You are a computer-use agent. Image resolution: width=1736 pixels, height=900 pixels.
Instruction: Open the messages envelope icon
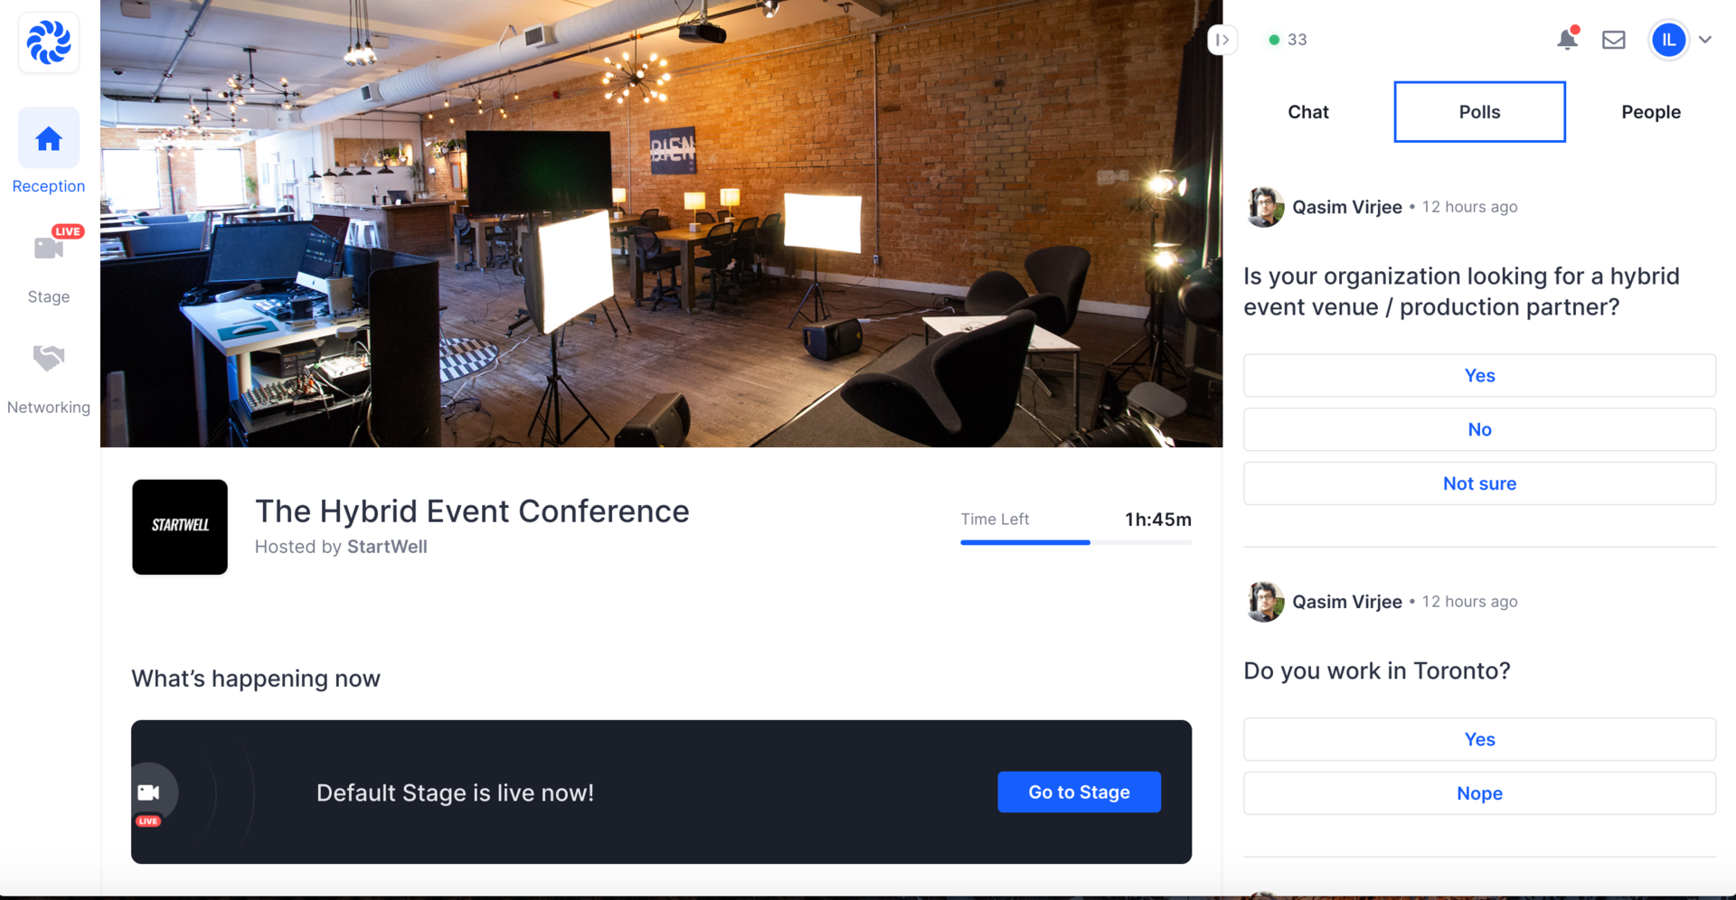(1614, 40)
